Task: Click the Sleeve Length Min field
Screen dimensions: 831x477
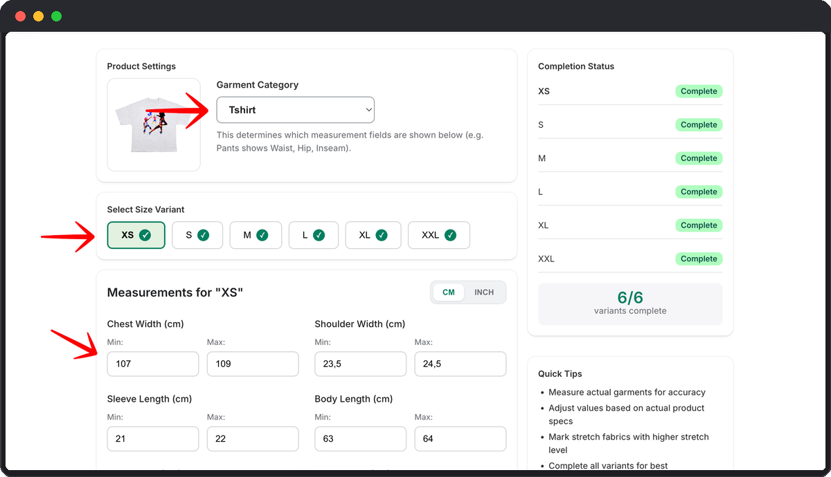Action: point(153,439)
